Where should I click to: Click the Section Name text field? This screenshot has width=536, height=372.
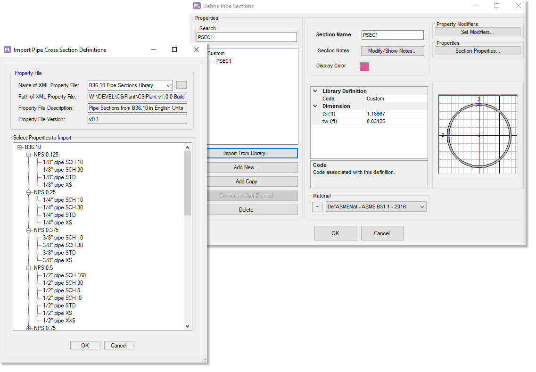[x=392, y=35]
